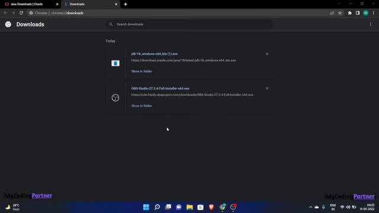Screen dimensions: 379x213
Task: Open File Explorer from taskbar
Action: pyautogui.click(x=189, y=207)
